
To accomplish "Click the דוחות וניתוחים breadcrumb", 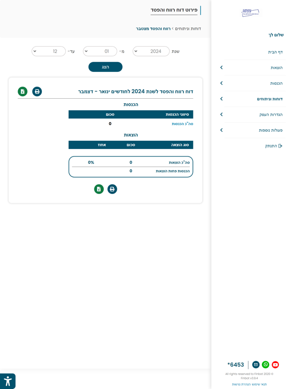I will 188,29.
